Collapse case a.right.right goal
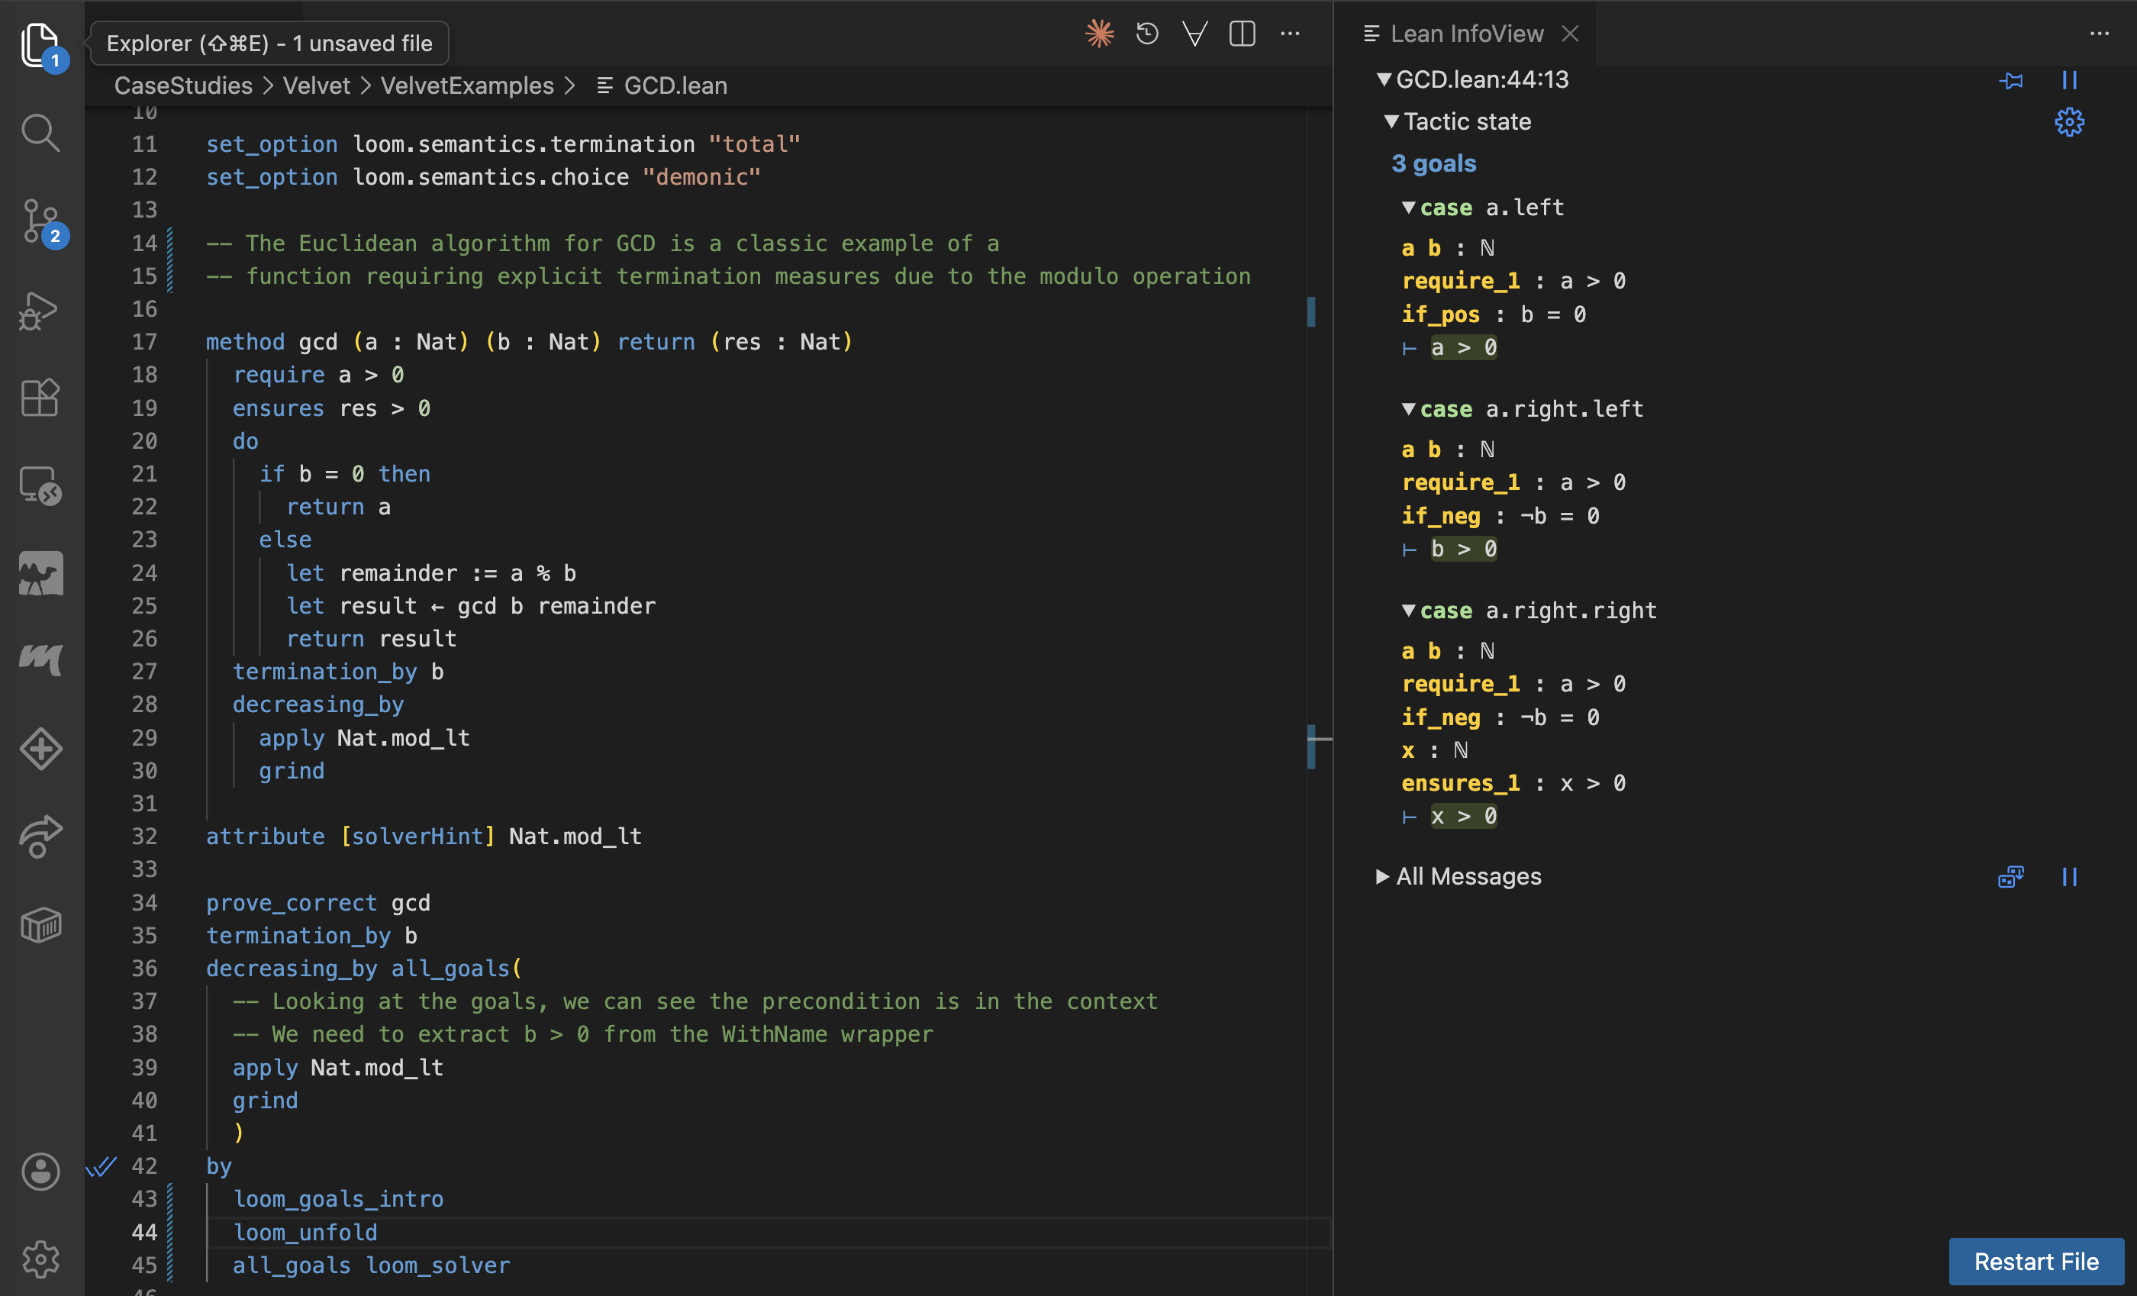Viewport: 2137px width, 1296px height. tap(1408, 610)
